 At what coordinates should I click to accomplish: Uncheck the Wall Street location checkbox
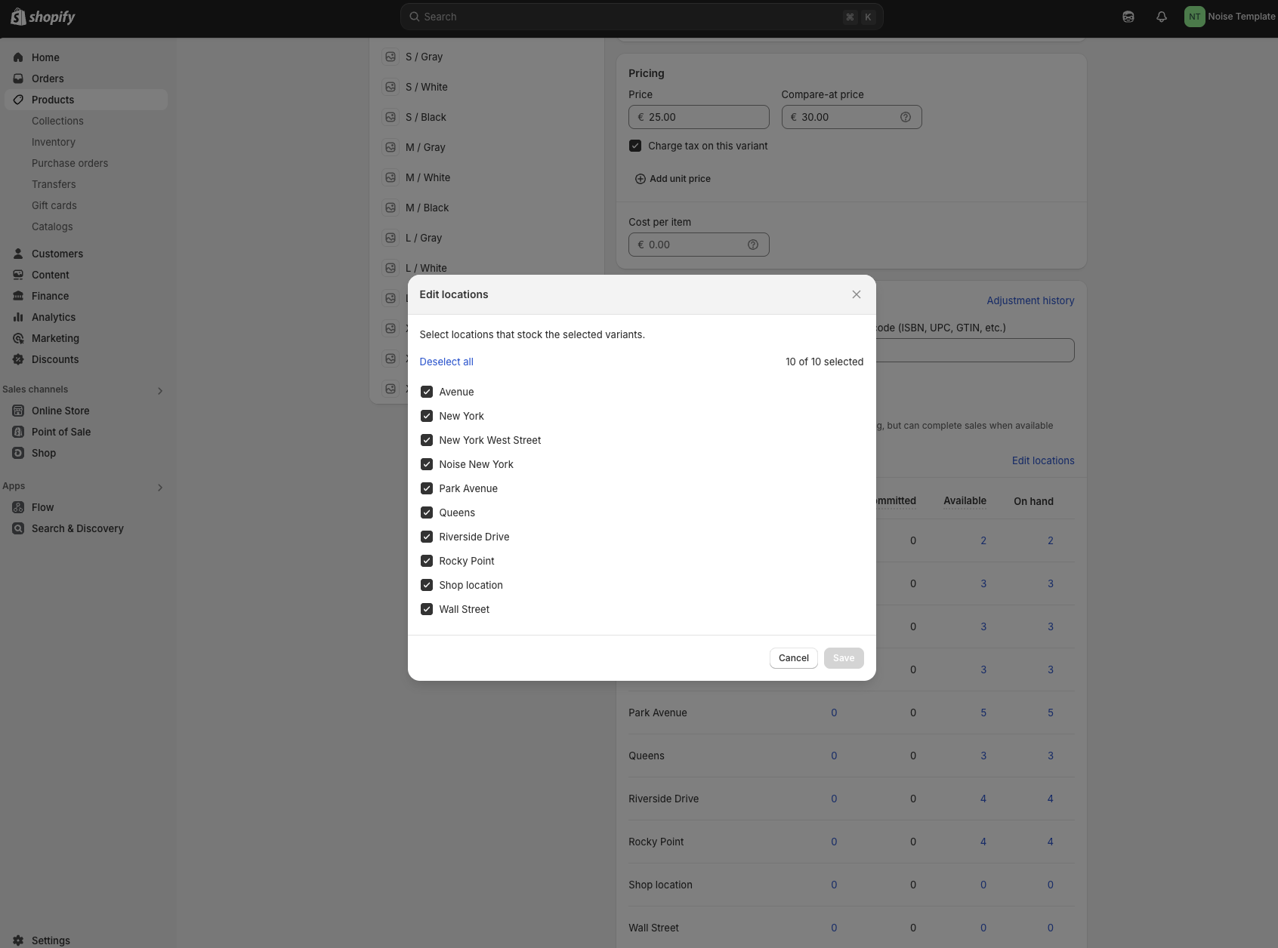427,609
